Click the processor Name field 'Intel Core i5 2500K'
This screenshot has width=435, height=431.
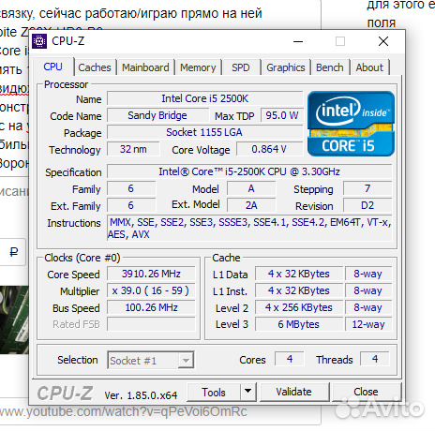pos(204,98)
